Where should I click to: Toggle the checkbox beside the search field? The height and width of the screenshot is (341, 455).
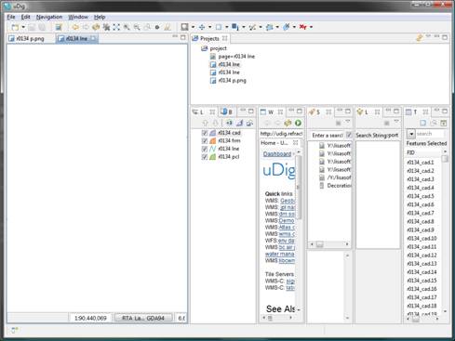point(349,135)
